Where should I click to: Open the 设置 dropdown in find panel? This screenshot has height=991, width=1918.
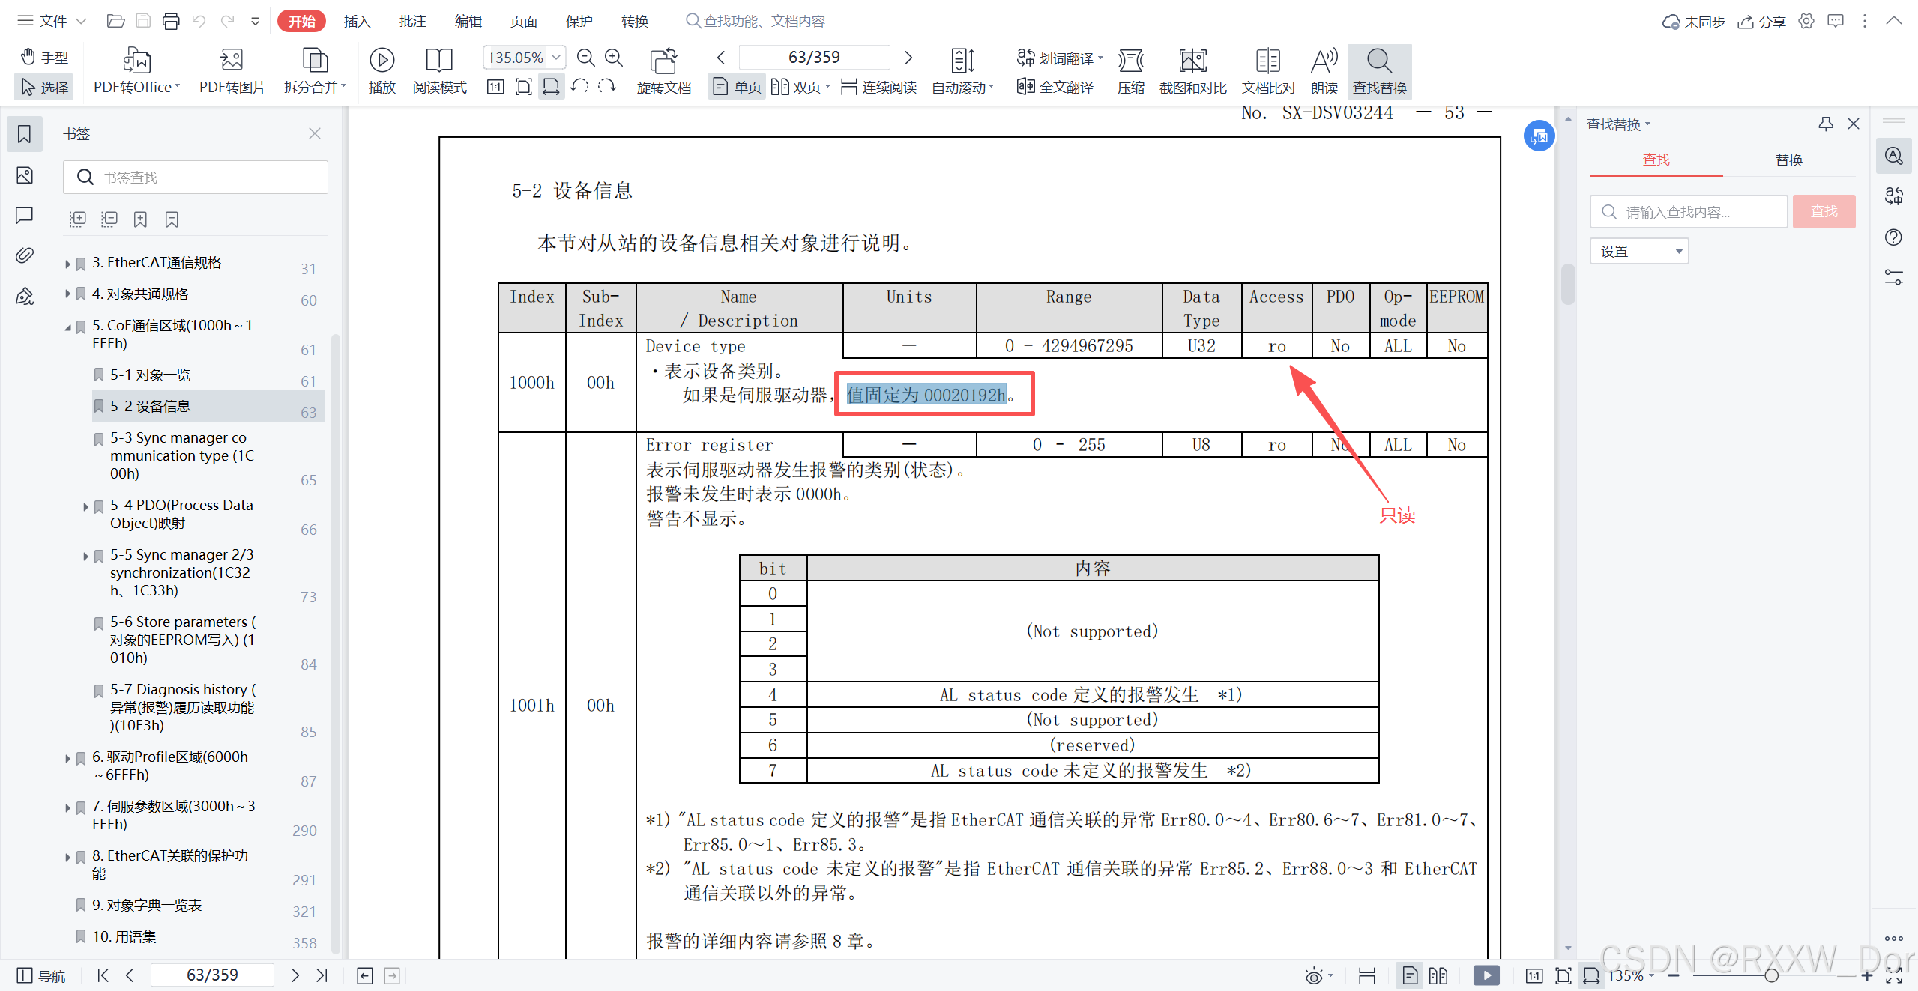pos(1638,252)
